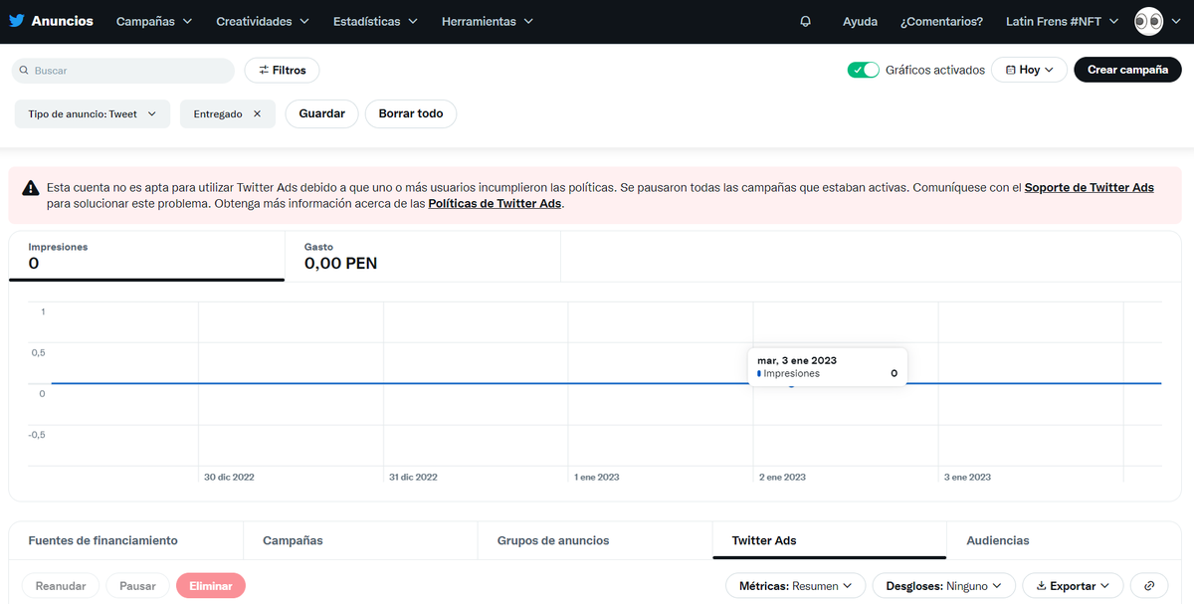The image size is (1194, 604).
Task: Select the Gasto metric card
Action: click(423, 256)
